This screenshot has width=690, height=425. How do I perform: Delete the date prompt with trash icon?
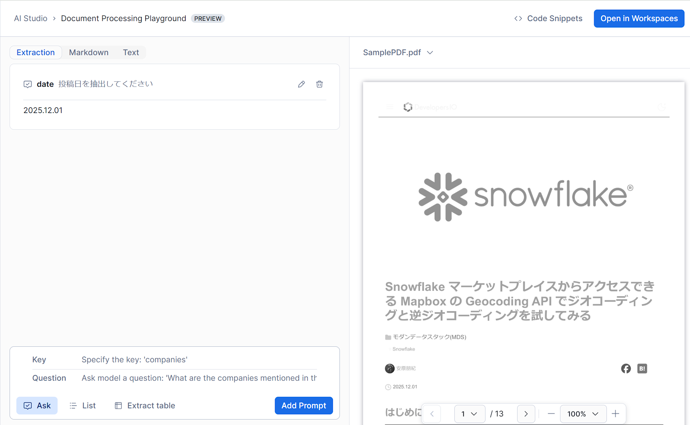coord(319,84)
